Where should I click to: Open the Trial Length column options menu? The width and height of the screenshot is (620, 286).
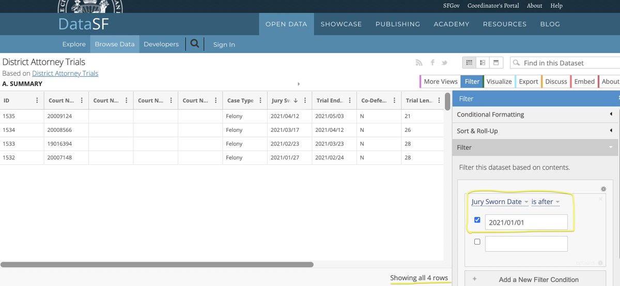(x=439, y=100)
